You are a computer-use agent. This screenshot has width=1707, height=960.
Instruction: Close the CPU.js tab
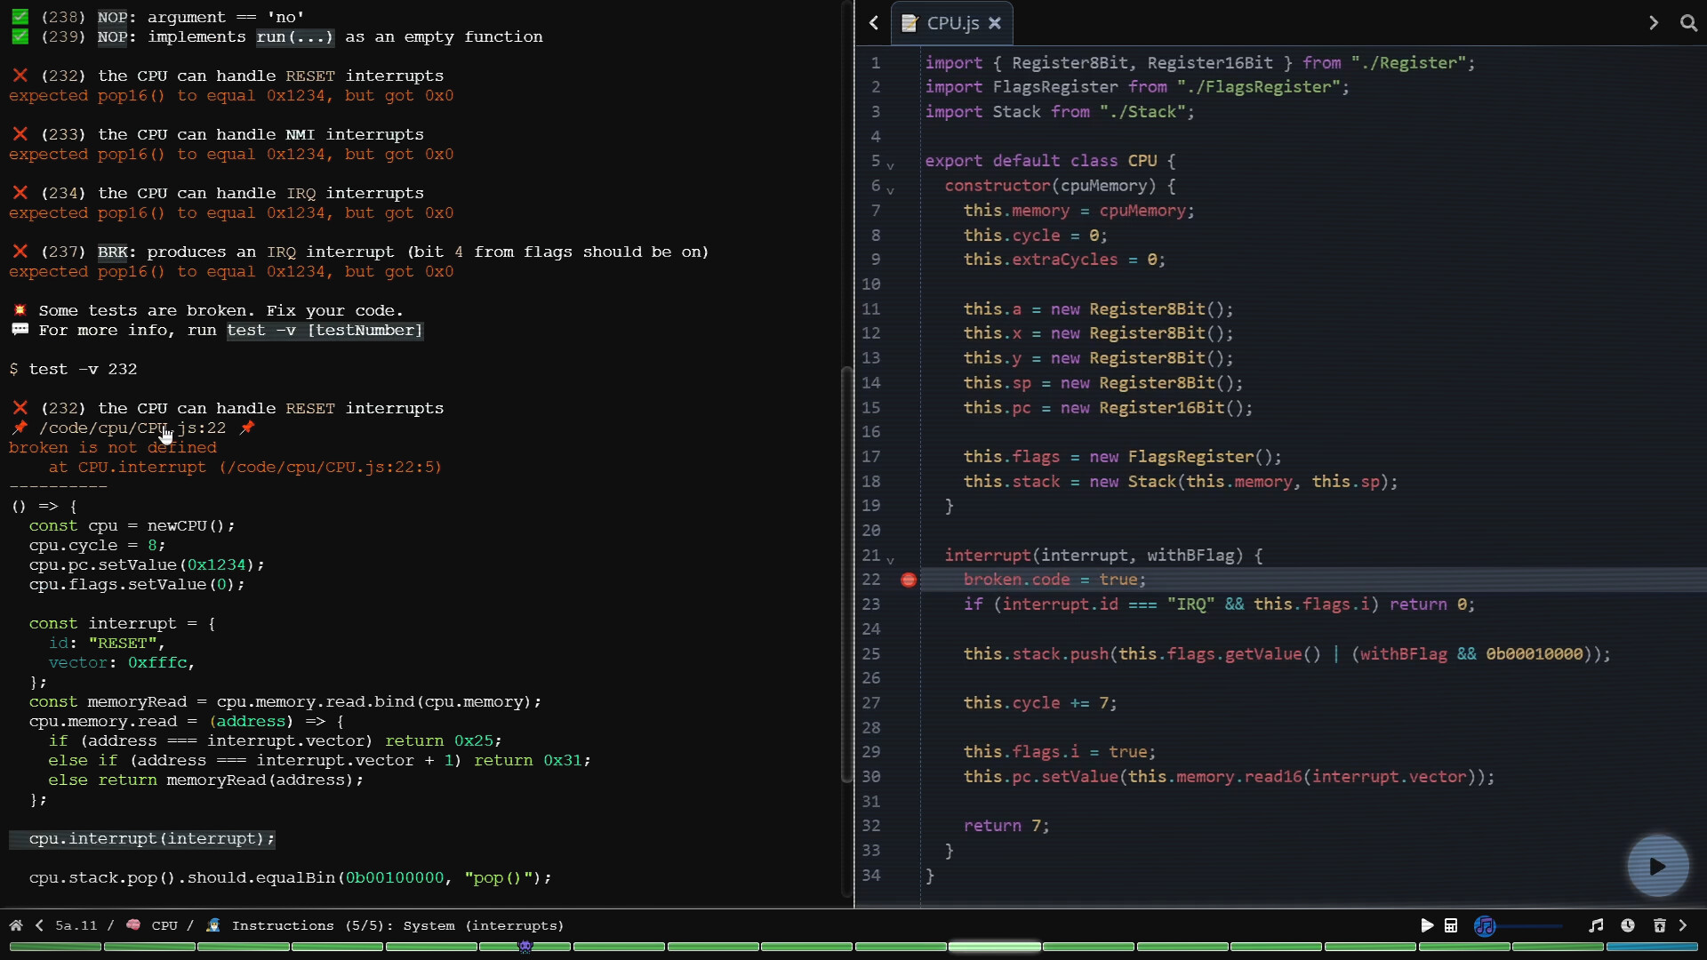point(995,23)
